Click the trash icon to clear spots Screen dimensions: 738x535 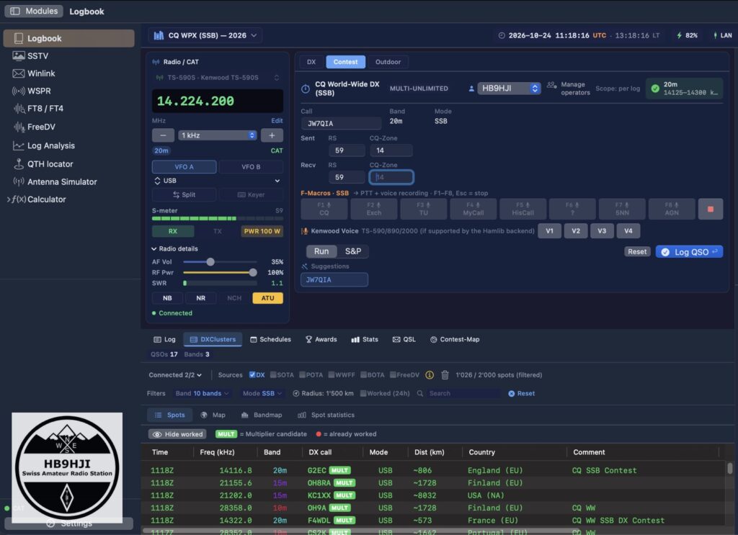point(445,375)
